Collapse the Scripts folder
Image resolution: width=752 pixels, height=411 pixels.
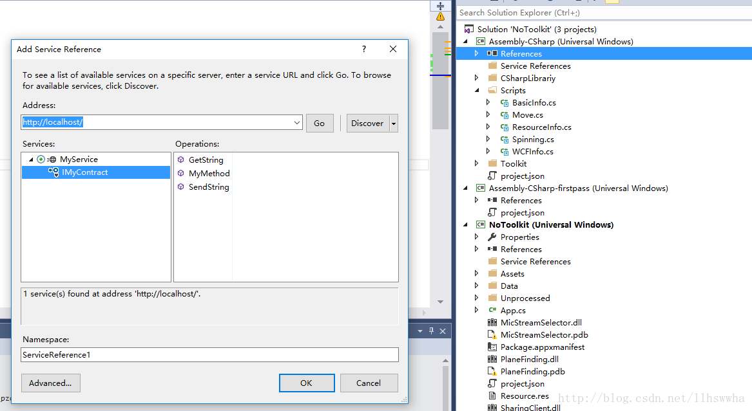coord(477,91)
